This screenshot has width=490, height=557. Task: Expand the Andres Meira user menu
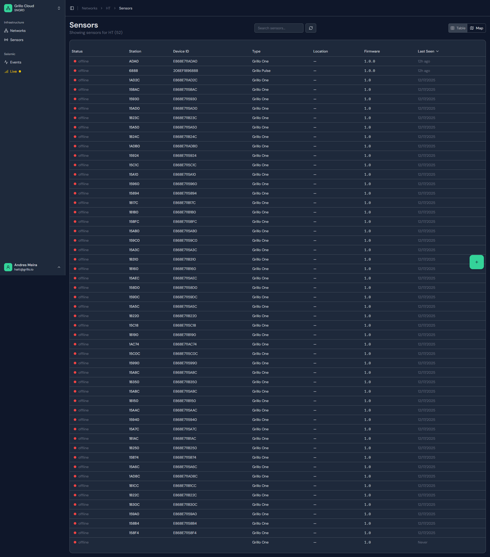coord(59,267)
